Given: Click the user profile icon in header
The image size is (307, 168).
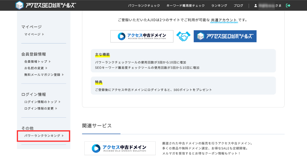Looking at the screenshot, I should click(x=255, y=6).
